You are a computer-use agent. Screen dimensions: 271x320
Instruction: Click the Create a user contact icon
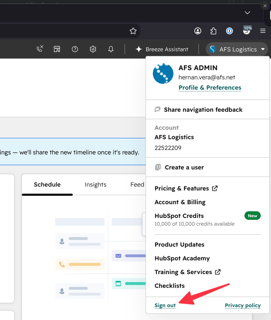click(x=158, y=167)
